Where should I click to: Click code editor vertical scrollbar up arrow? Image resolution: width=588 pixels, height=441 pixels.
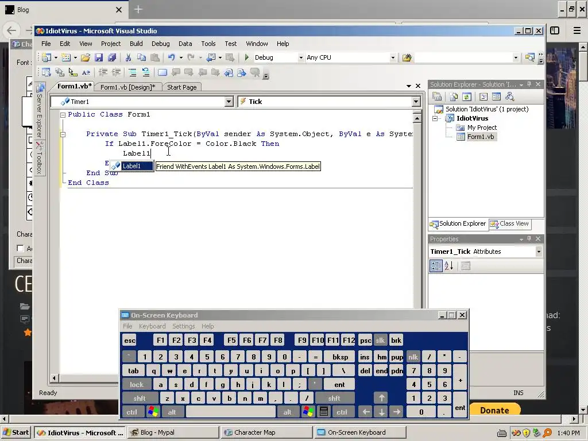pos(417,118)
